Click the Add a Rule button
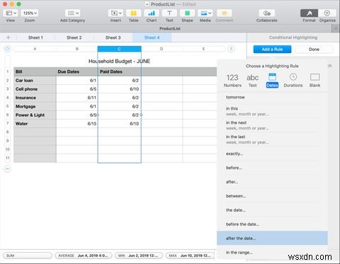The image size is (340, 264). tap(272, 50)
